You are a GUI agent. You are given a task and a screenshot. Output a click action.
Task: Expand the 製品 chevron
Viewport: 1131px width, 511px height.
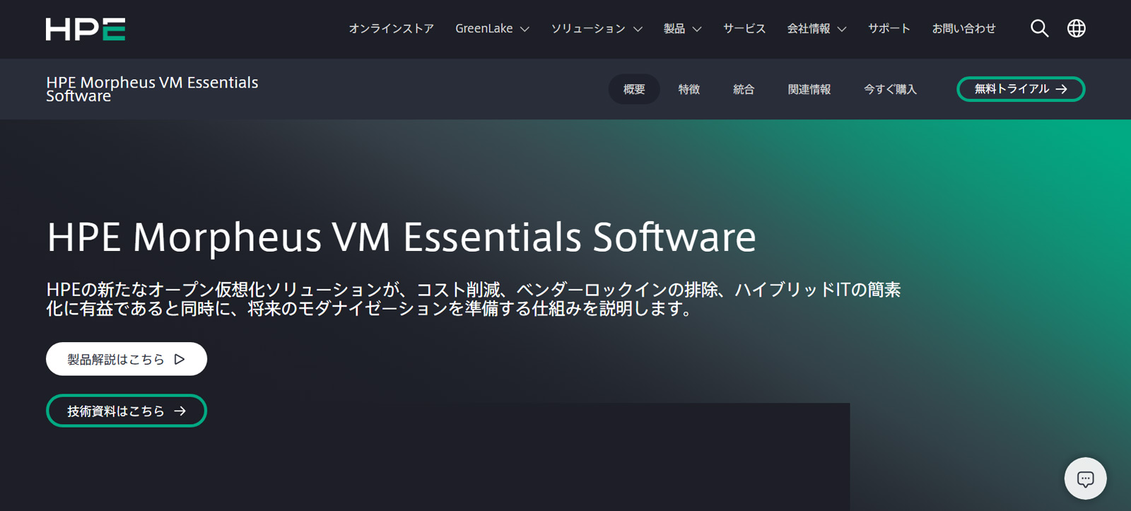coord(697,29)
